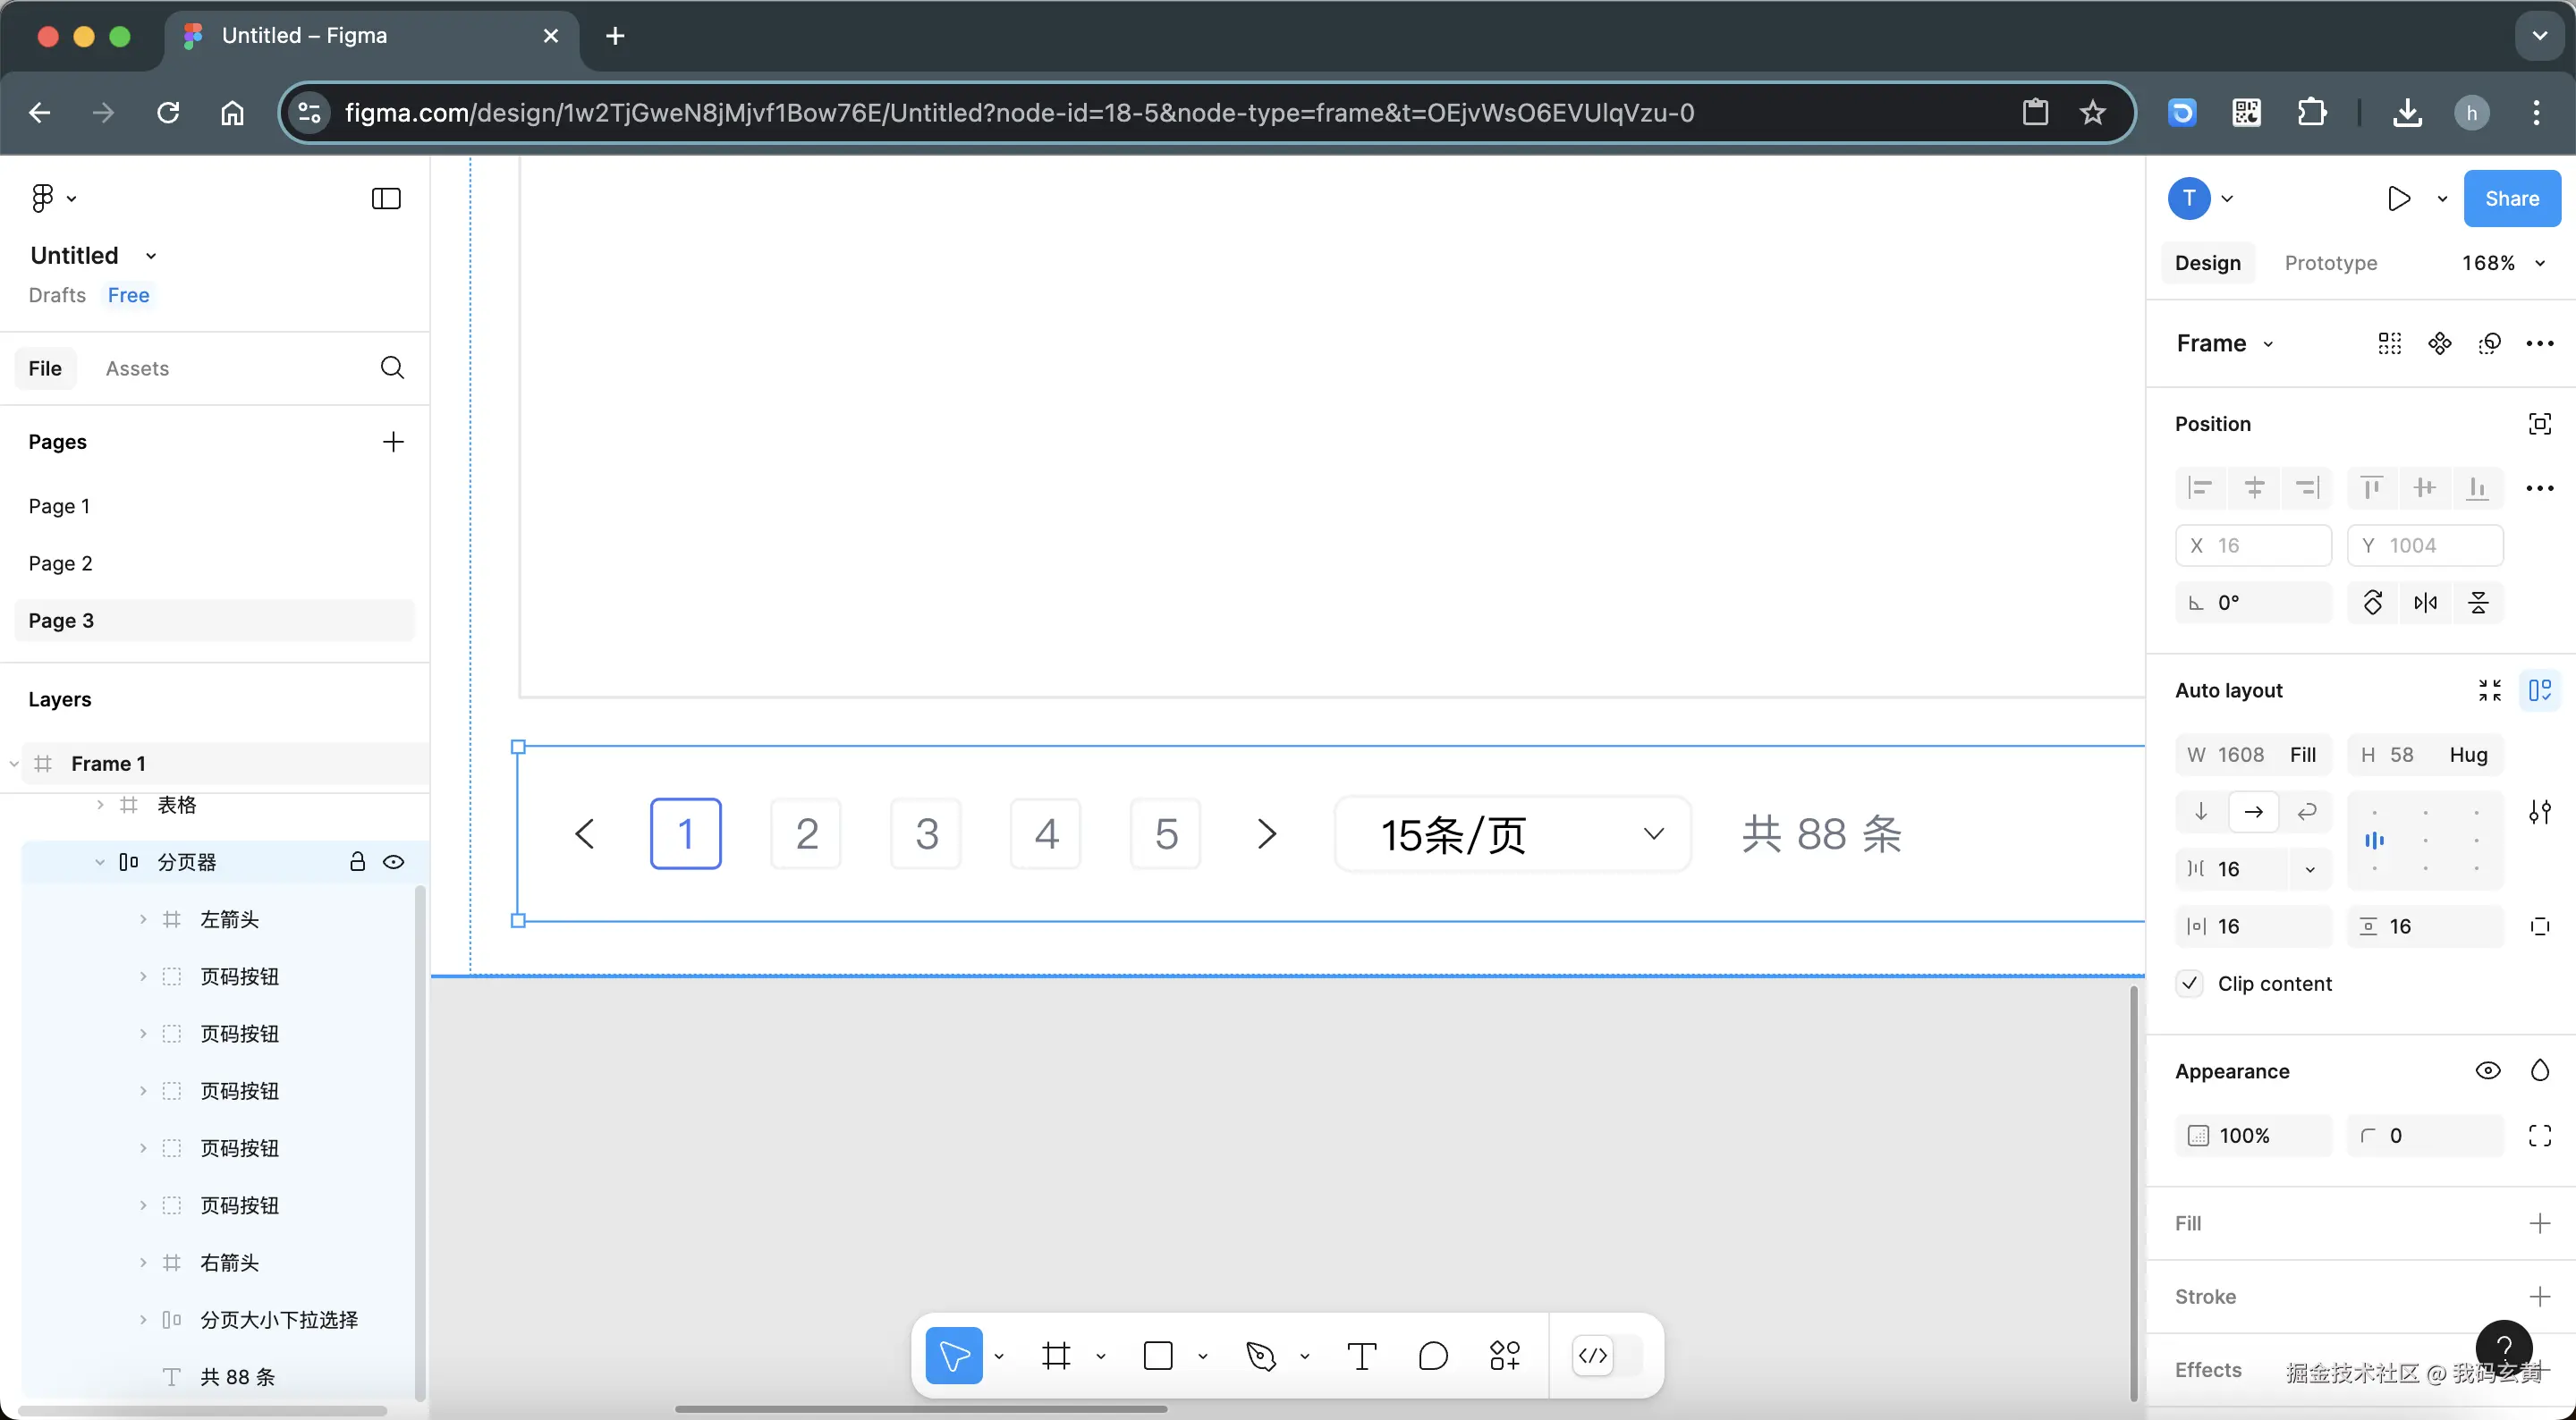This screenshot has height=1420, width=2576.
Task: Switch to the Prototype tab
Action: (x=2330, y=263)
